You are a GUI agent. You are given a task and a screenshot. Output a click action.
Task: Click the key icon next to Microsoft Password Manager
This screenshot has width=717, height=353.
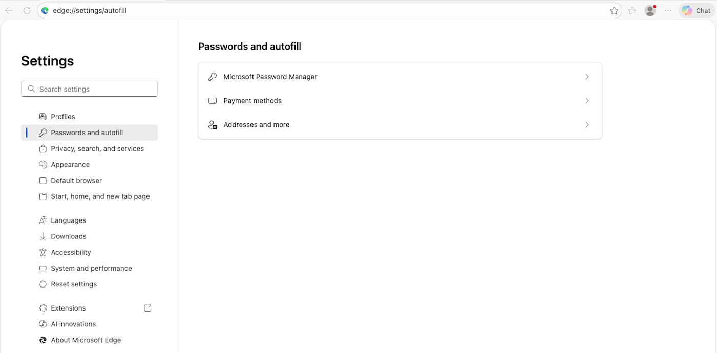pyautogui.click(x=213, y=76)
